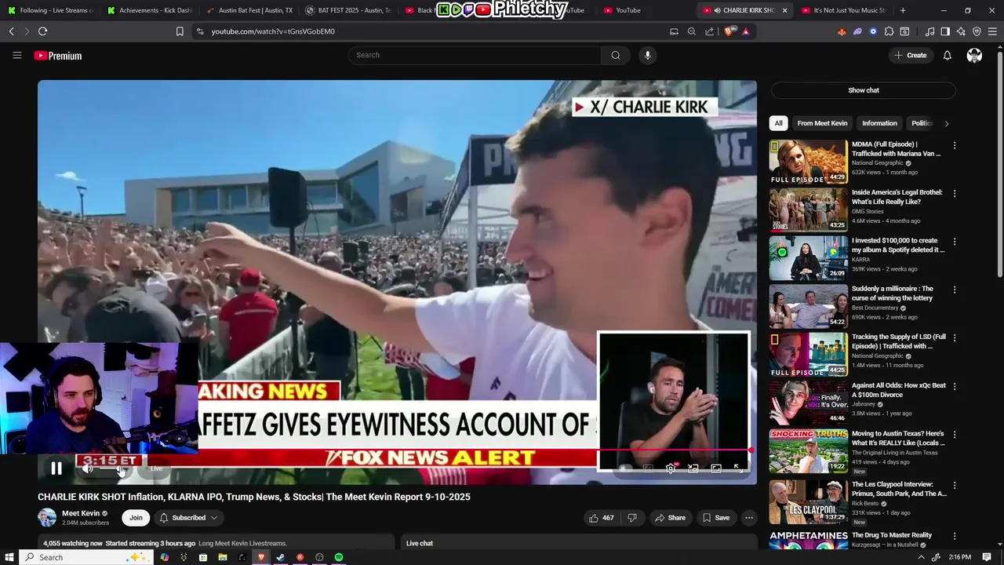Click the Create button
This screenshot has height=565, width=1004.
click(910, 55)
